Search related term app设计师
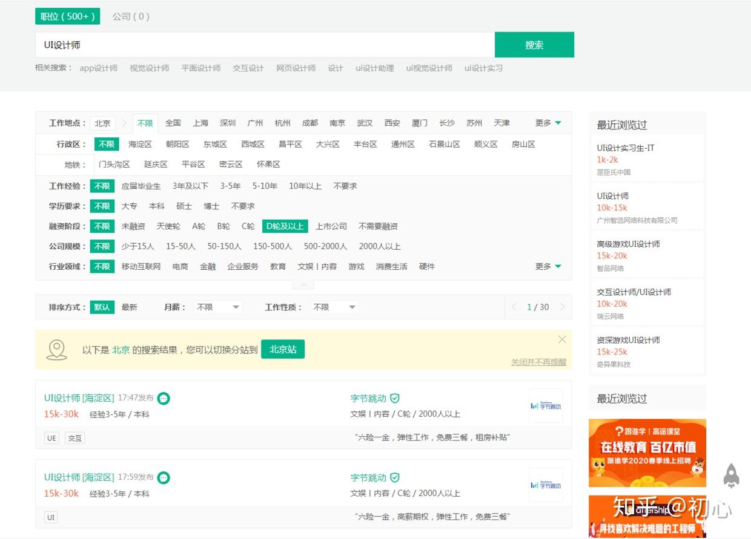Image resolution: width=751 pixels, height=539 pixels. coord(99,68)
